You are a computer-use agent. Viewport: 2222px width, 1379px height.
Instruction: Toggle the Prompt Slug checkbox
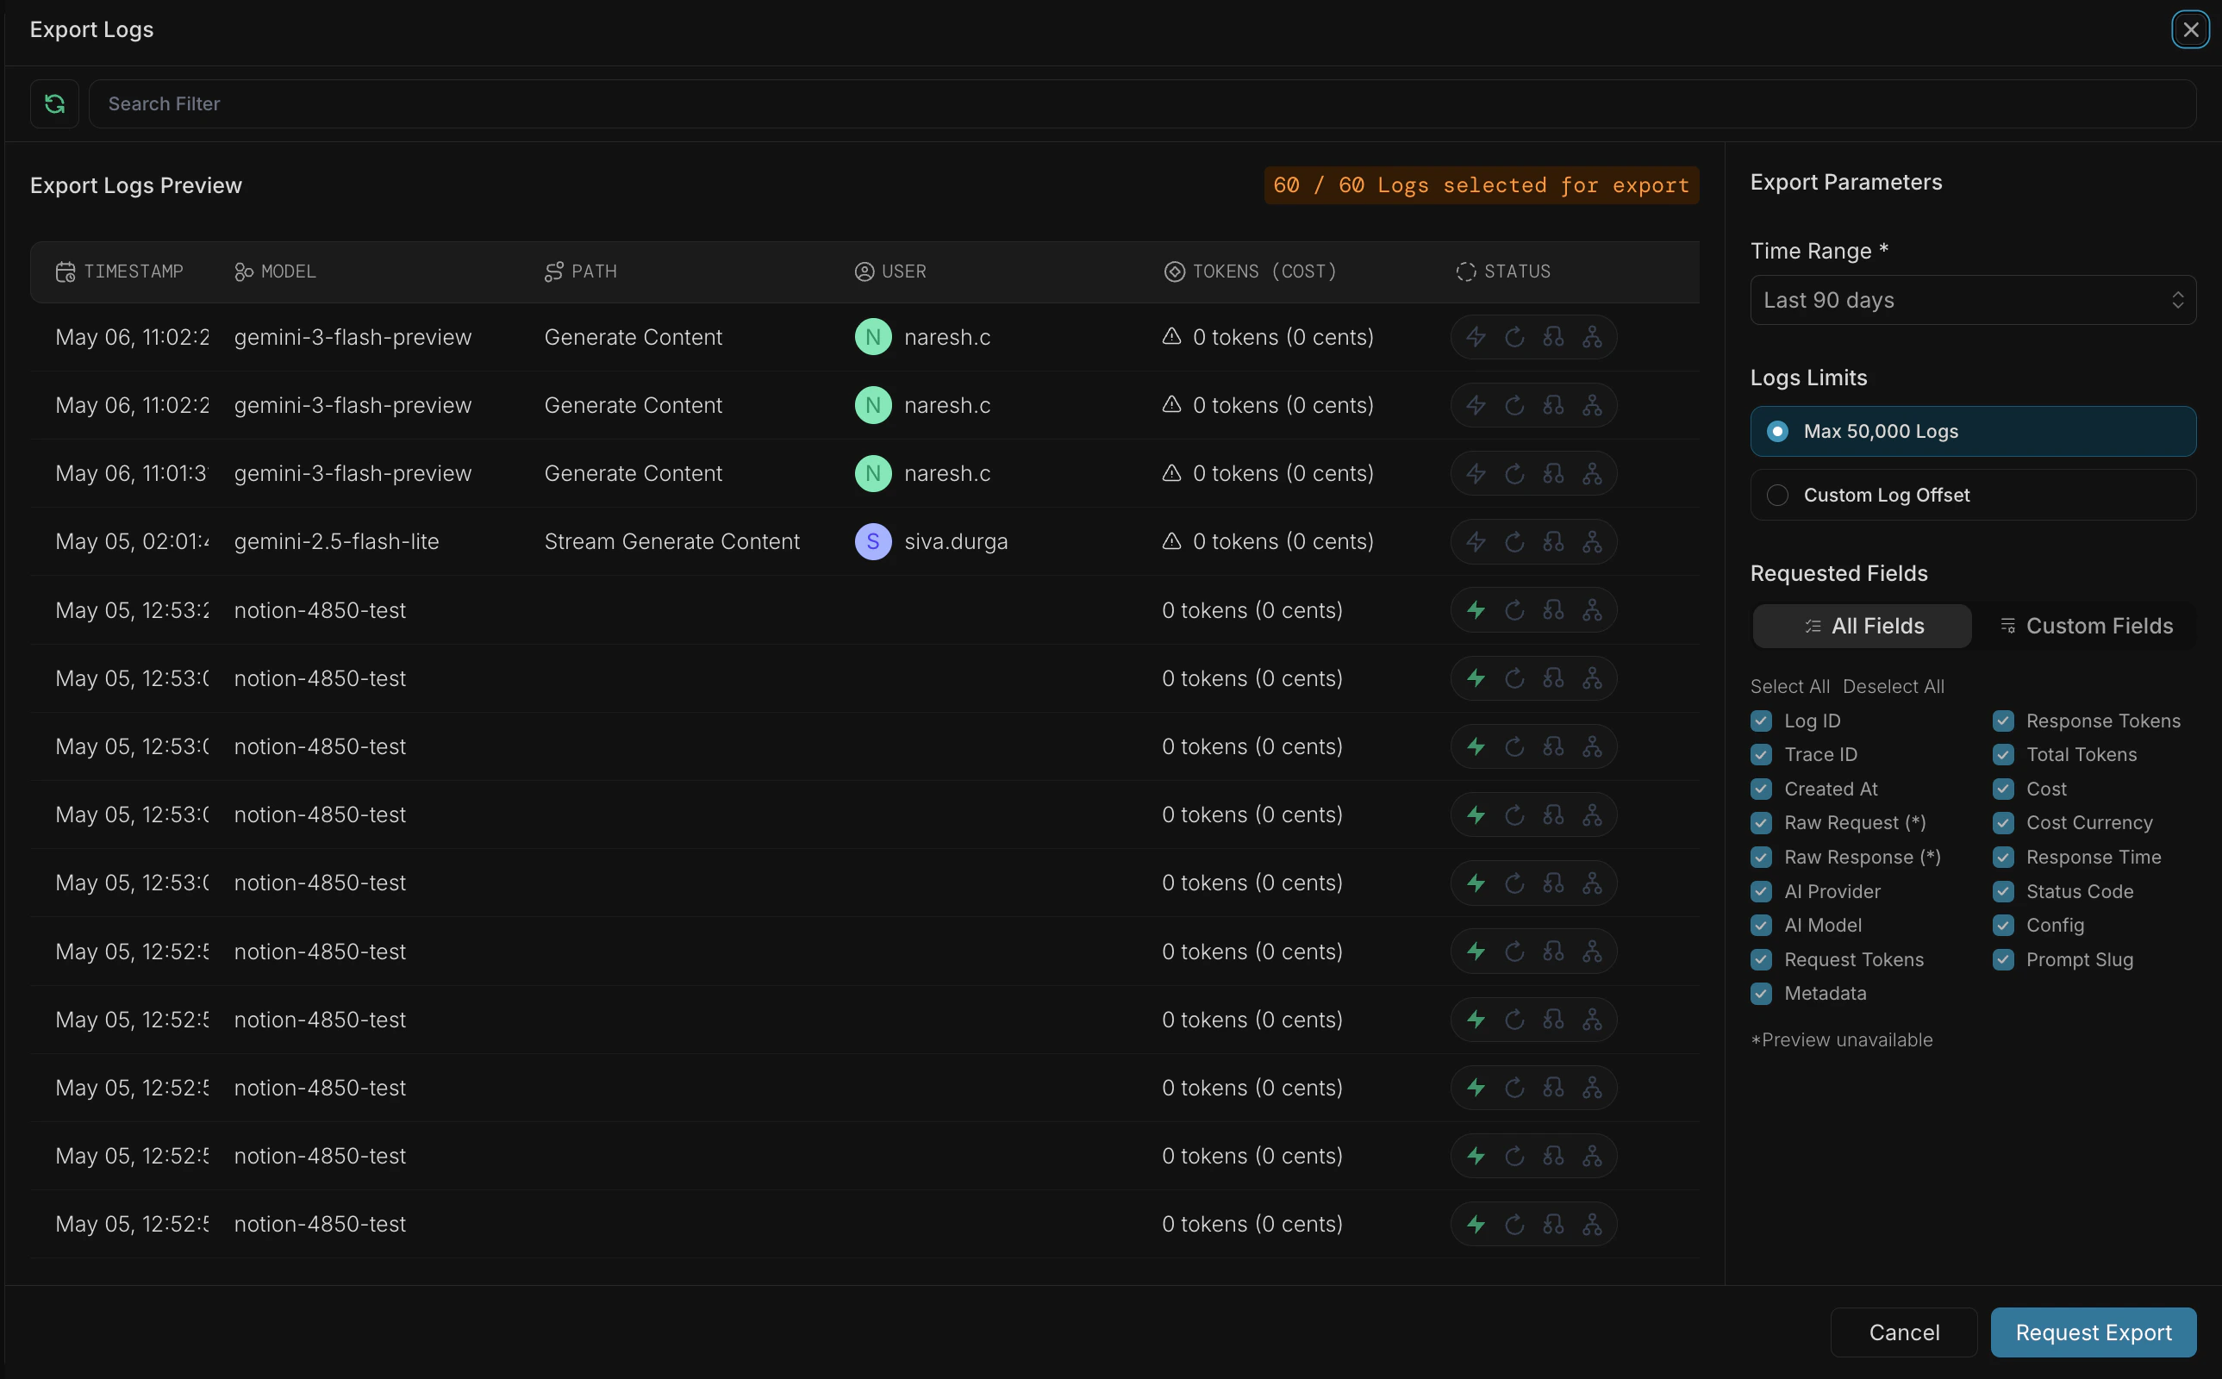coord(2003,960)
